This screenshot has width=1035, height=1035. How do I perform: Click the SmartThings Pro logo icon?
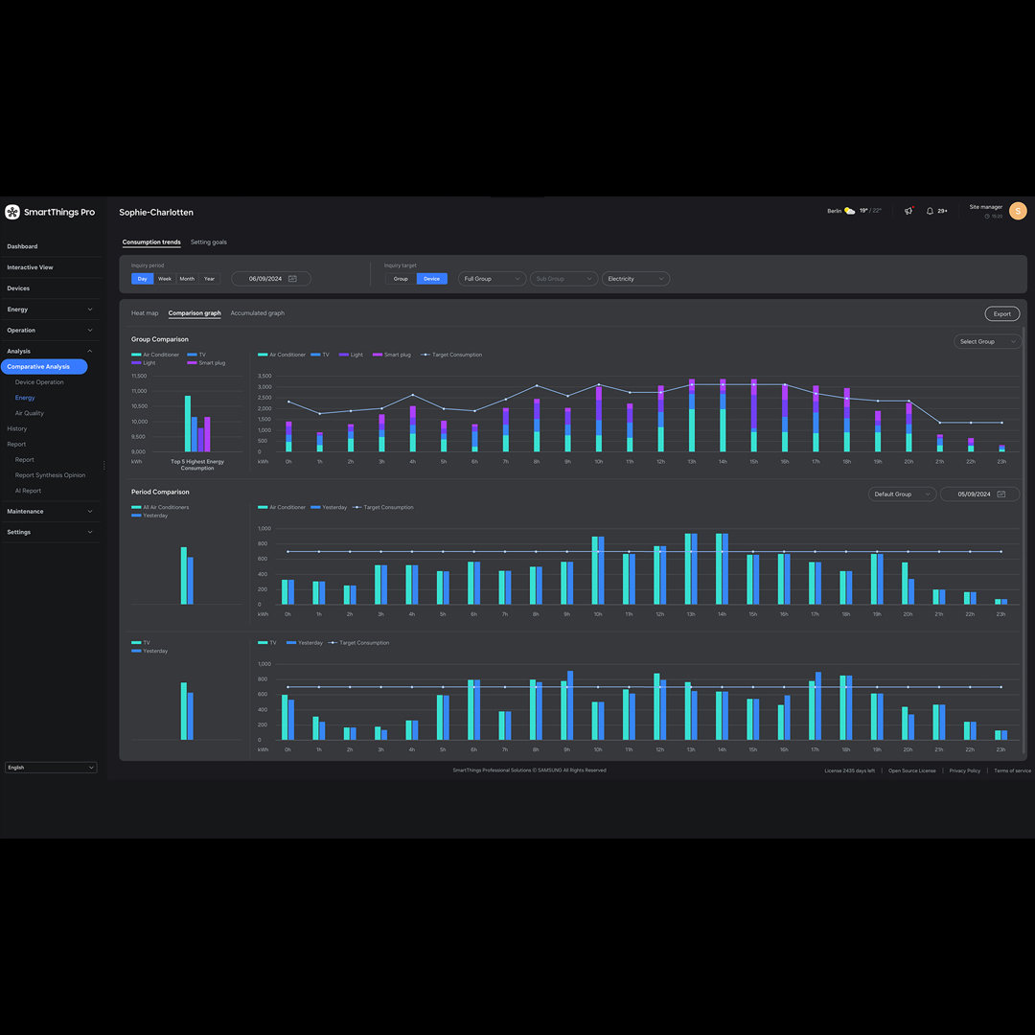[x=12, y=212]
